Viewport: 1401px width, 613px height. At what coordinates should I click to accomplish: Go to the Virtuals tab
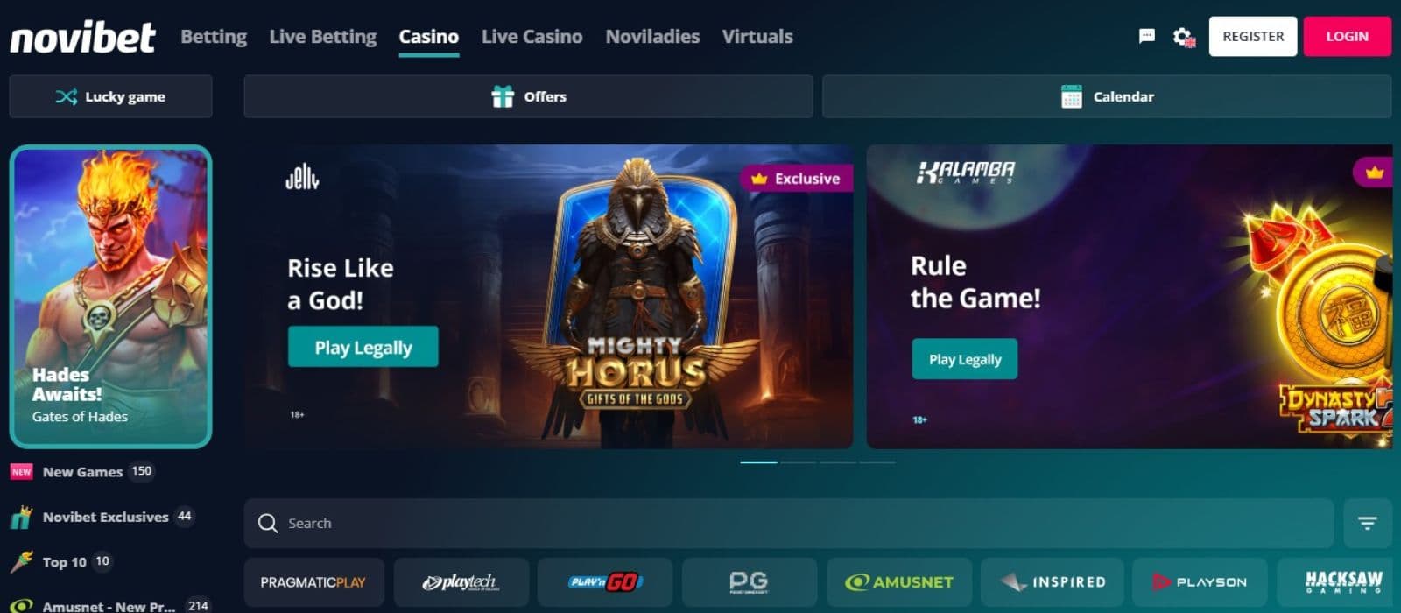(x=757, y=37)
